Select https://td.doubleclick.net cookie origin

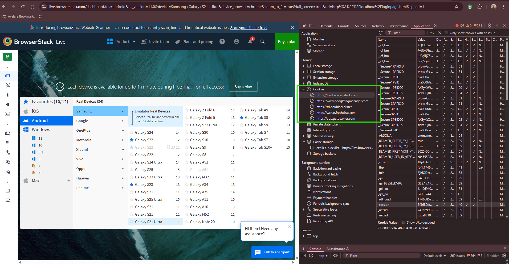[334, 107]
